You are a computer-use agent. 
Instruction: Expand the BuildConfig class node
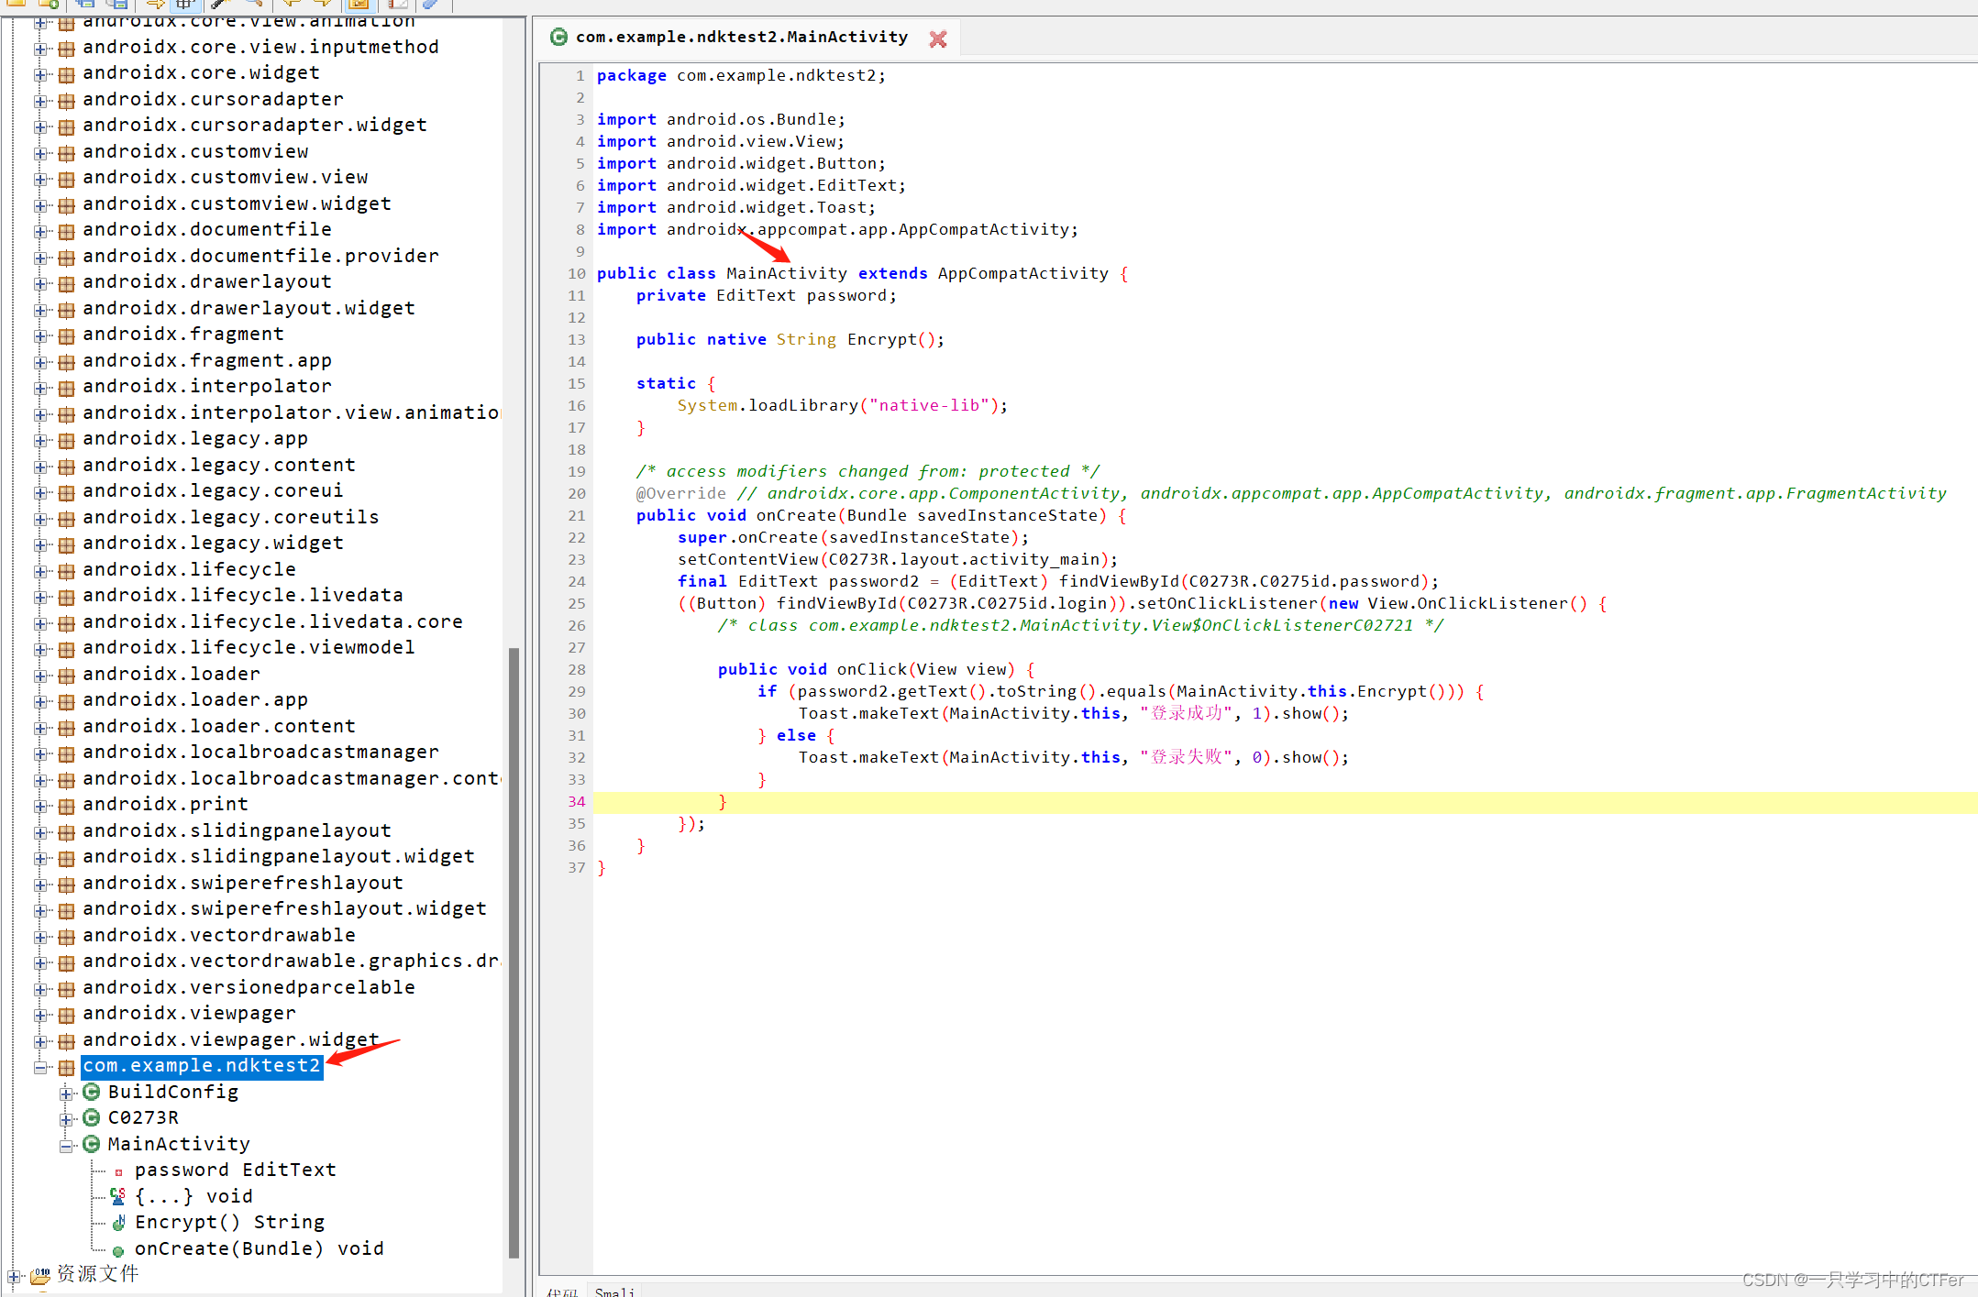click(66, 1093)
